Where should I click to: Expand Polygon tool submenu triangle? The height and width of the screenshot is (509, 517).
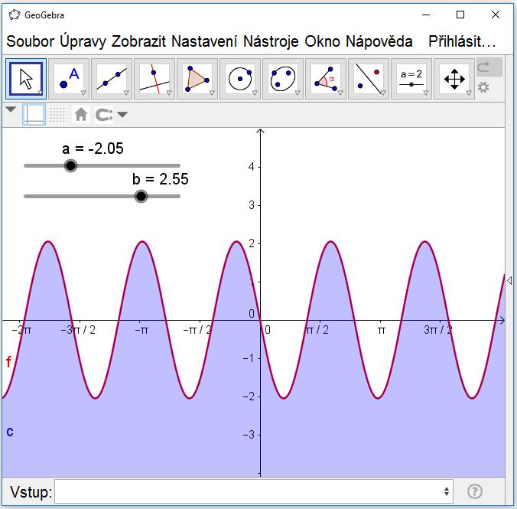pos(212,93)
